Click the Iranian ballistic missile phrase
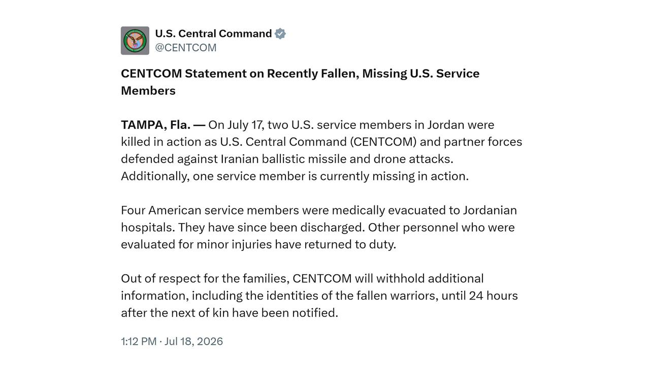The height and width of the screenshot is (365, 650). pos(283,159)
